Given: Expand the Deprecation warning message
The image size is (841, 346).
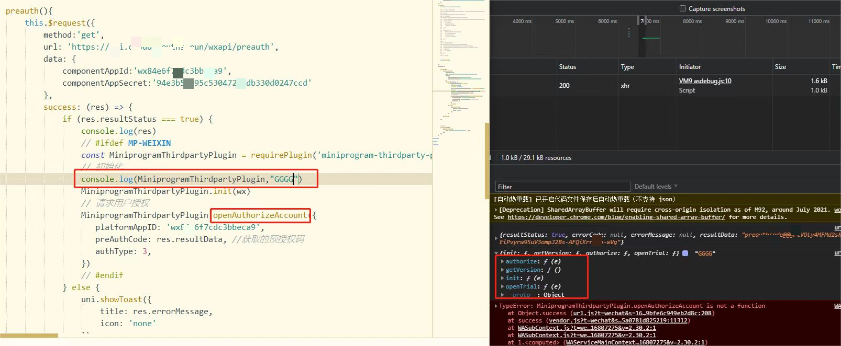Looking at the screenshot, I should pyautogui.click(x=496, y=210).
